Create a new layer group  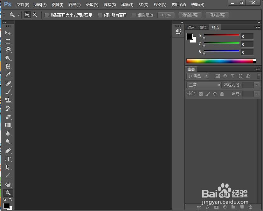coord(233,207)
